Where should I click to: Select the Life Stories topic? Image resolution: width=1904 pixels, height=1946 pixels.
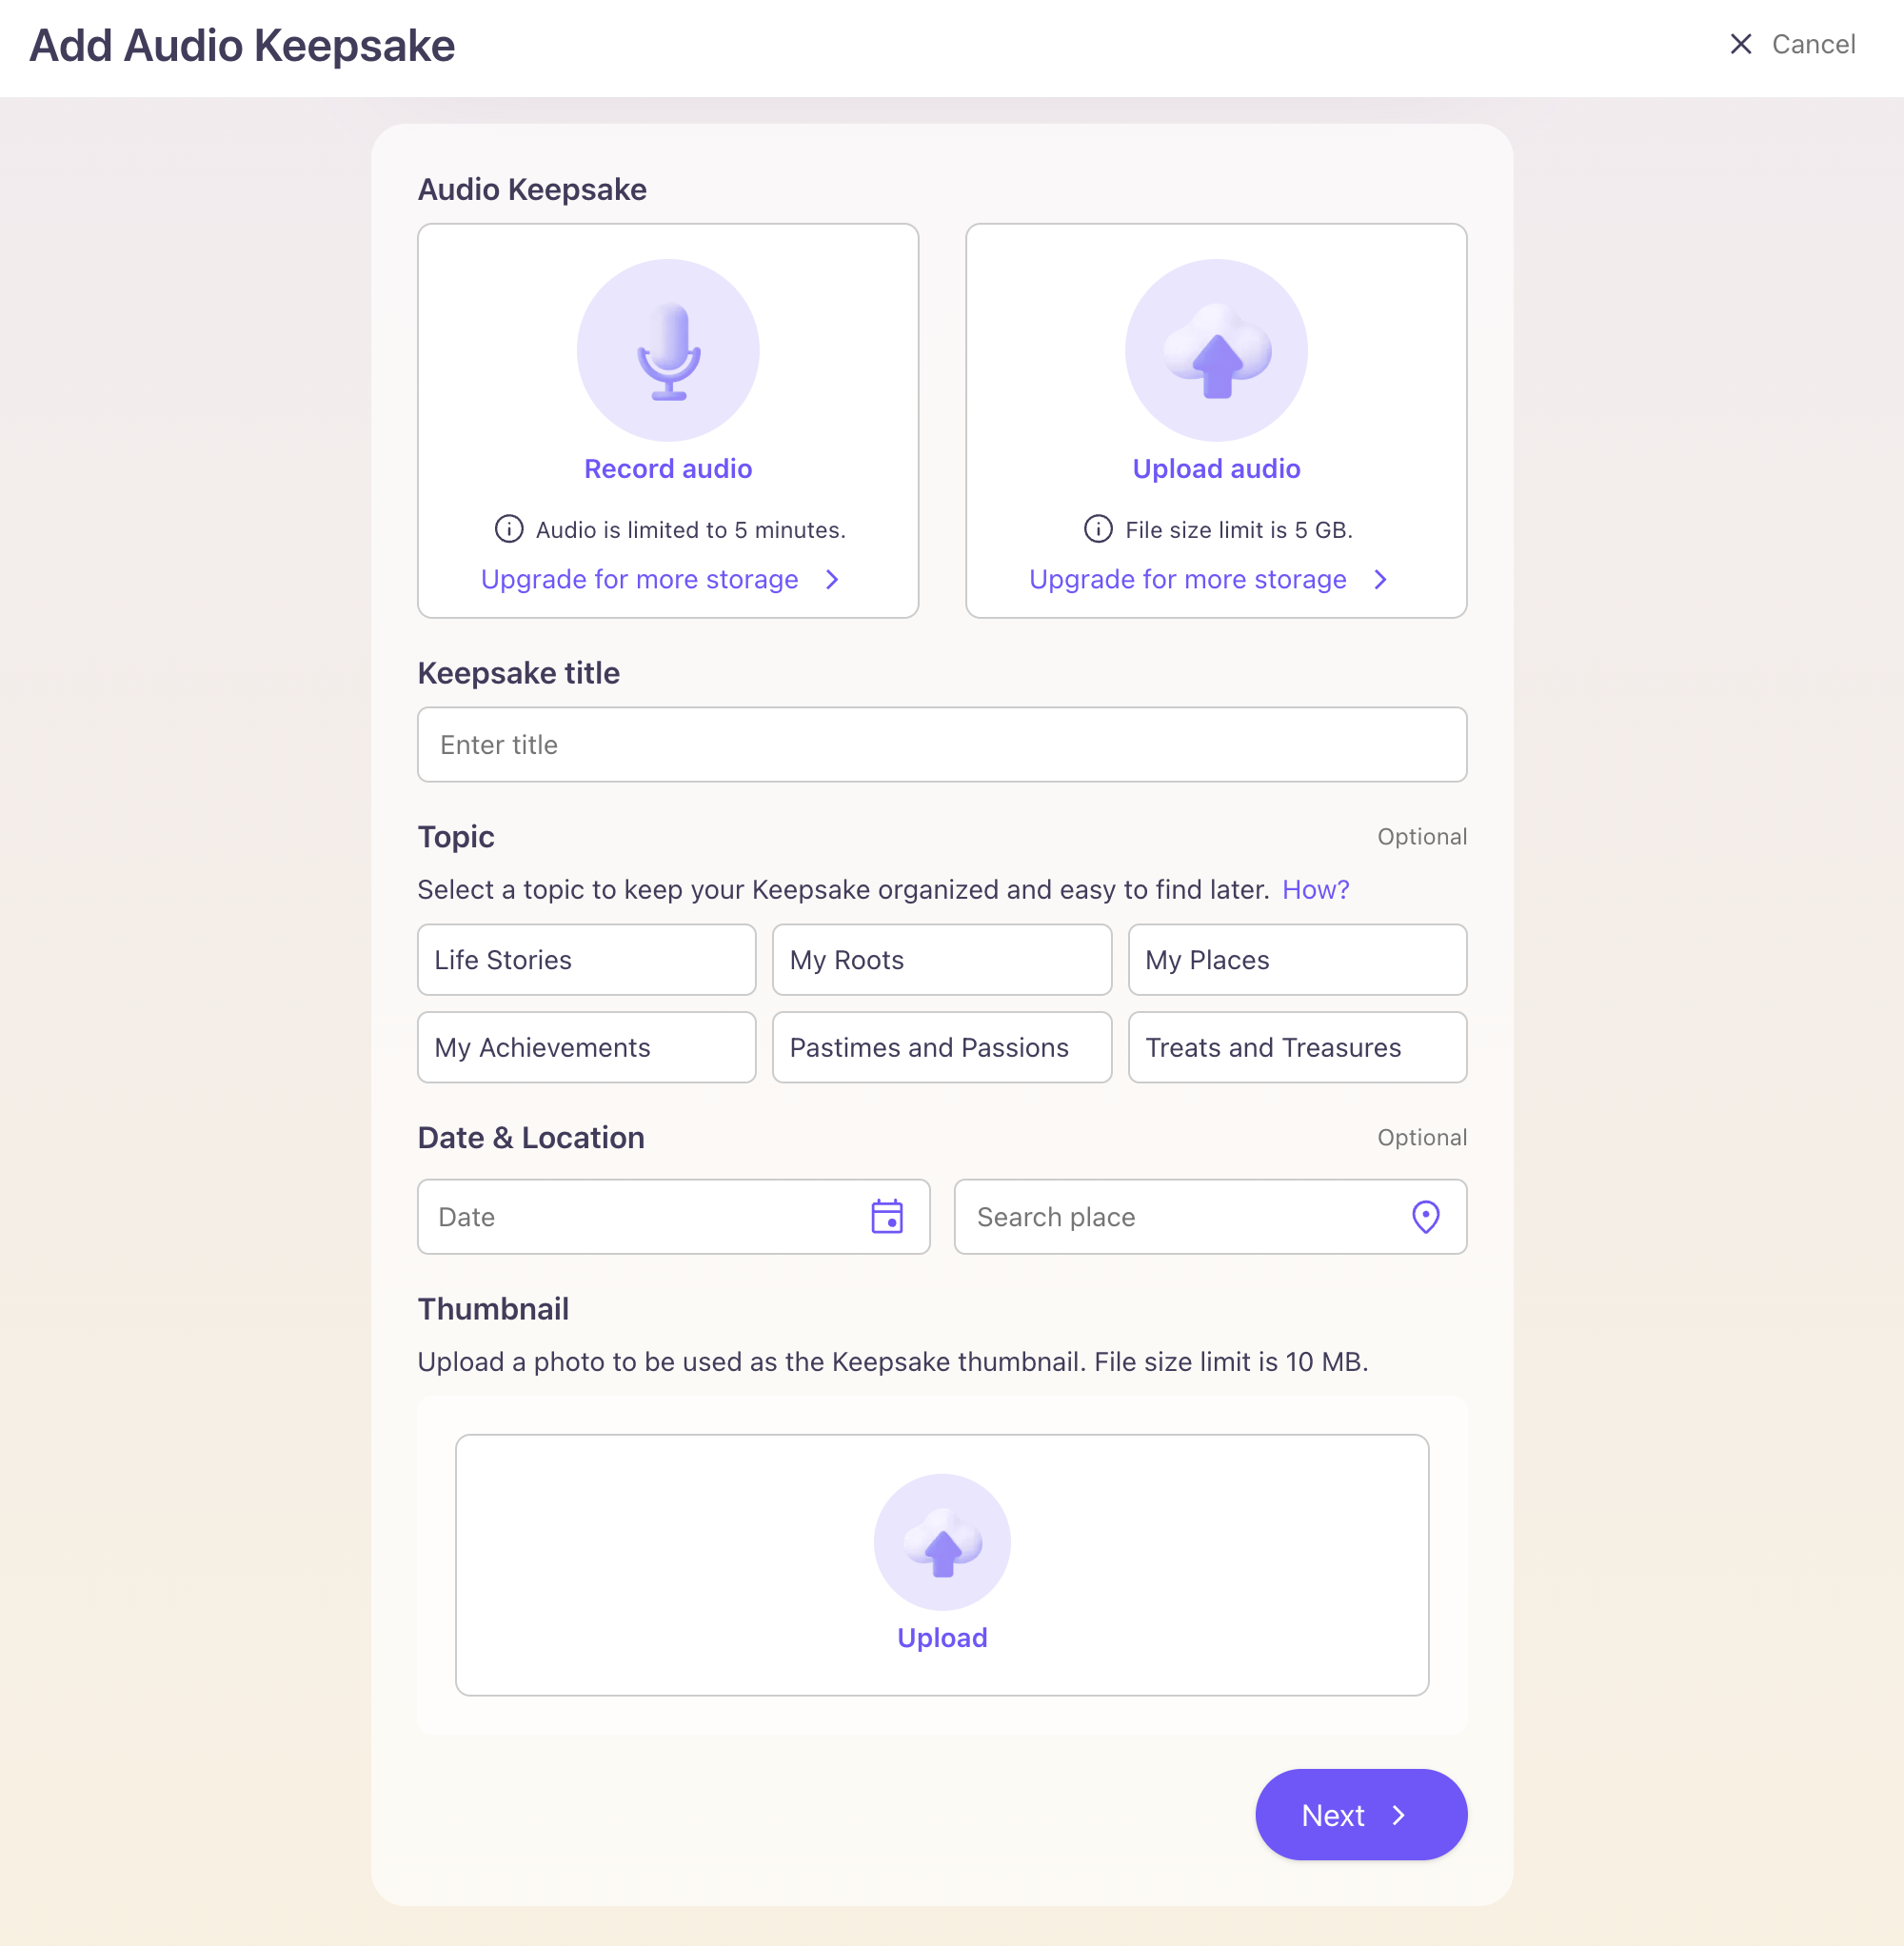point(586,960)
